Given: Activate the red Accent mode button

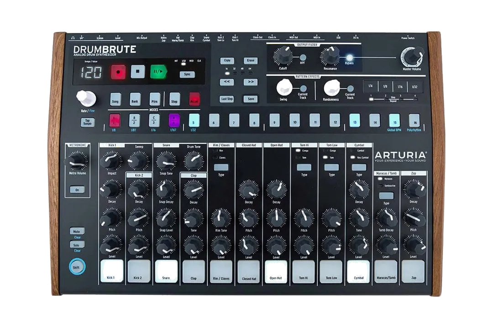Looking at the screenshot, I should 194,99.
